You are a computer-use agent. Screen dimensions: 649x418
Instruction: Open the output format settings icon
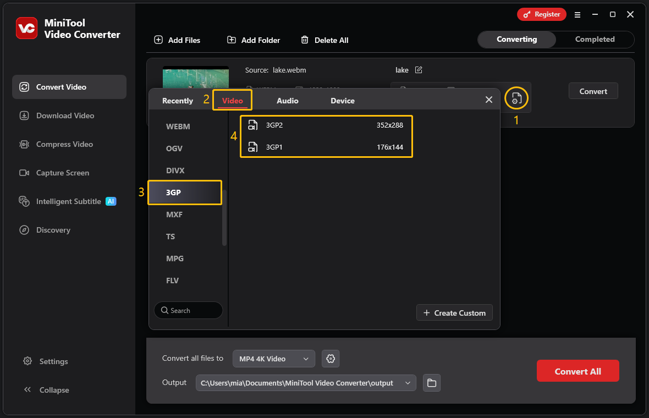tap(516, 98)
